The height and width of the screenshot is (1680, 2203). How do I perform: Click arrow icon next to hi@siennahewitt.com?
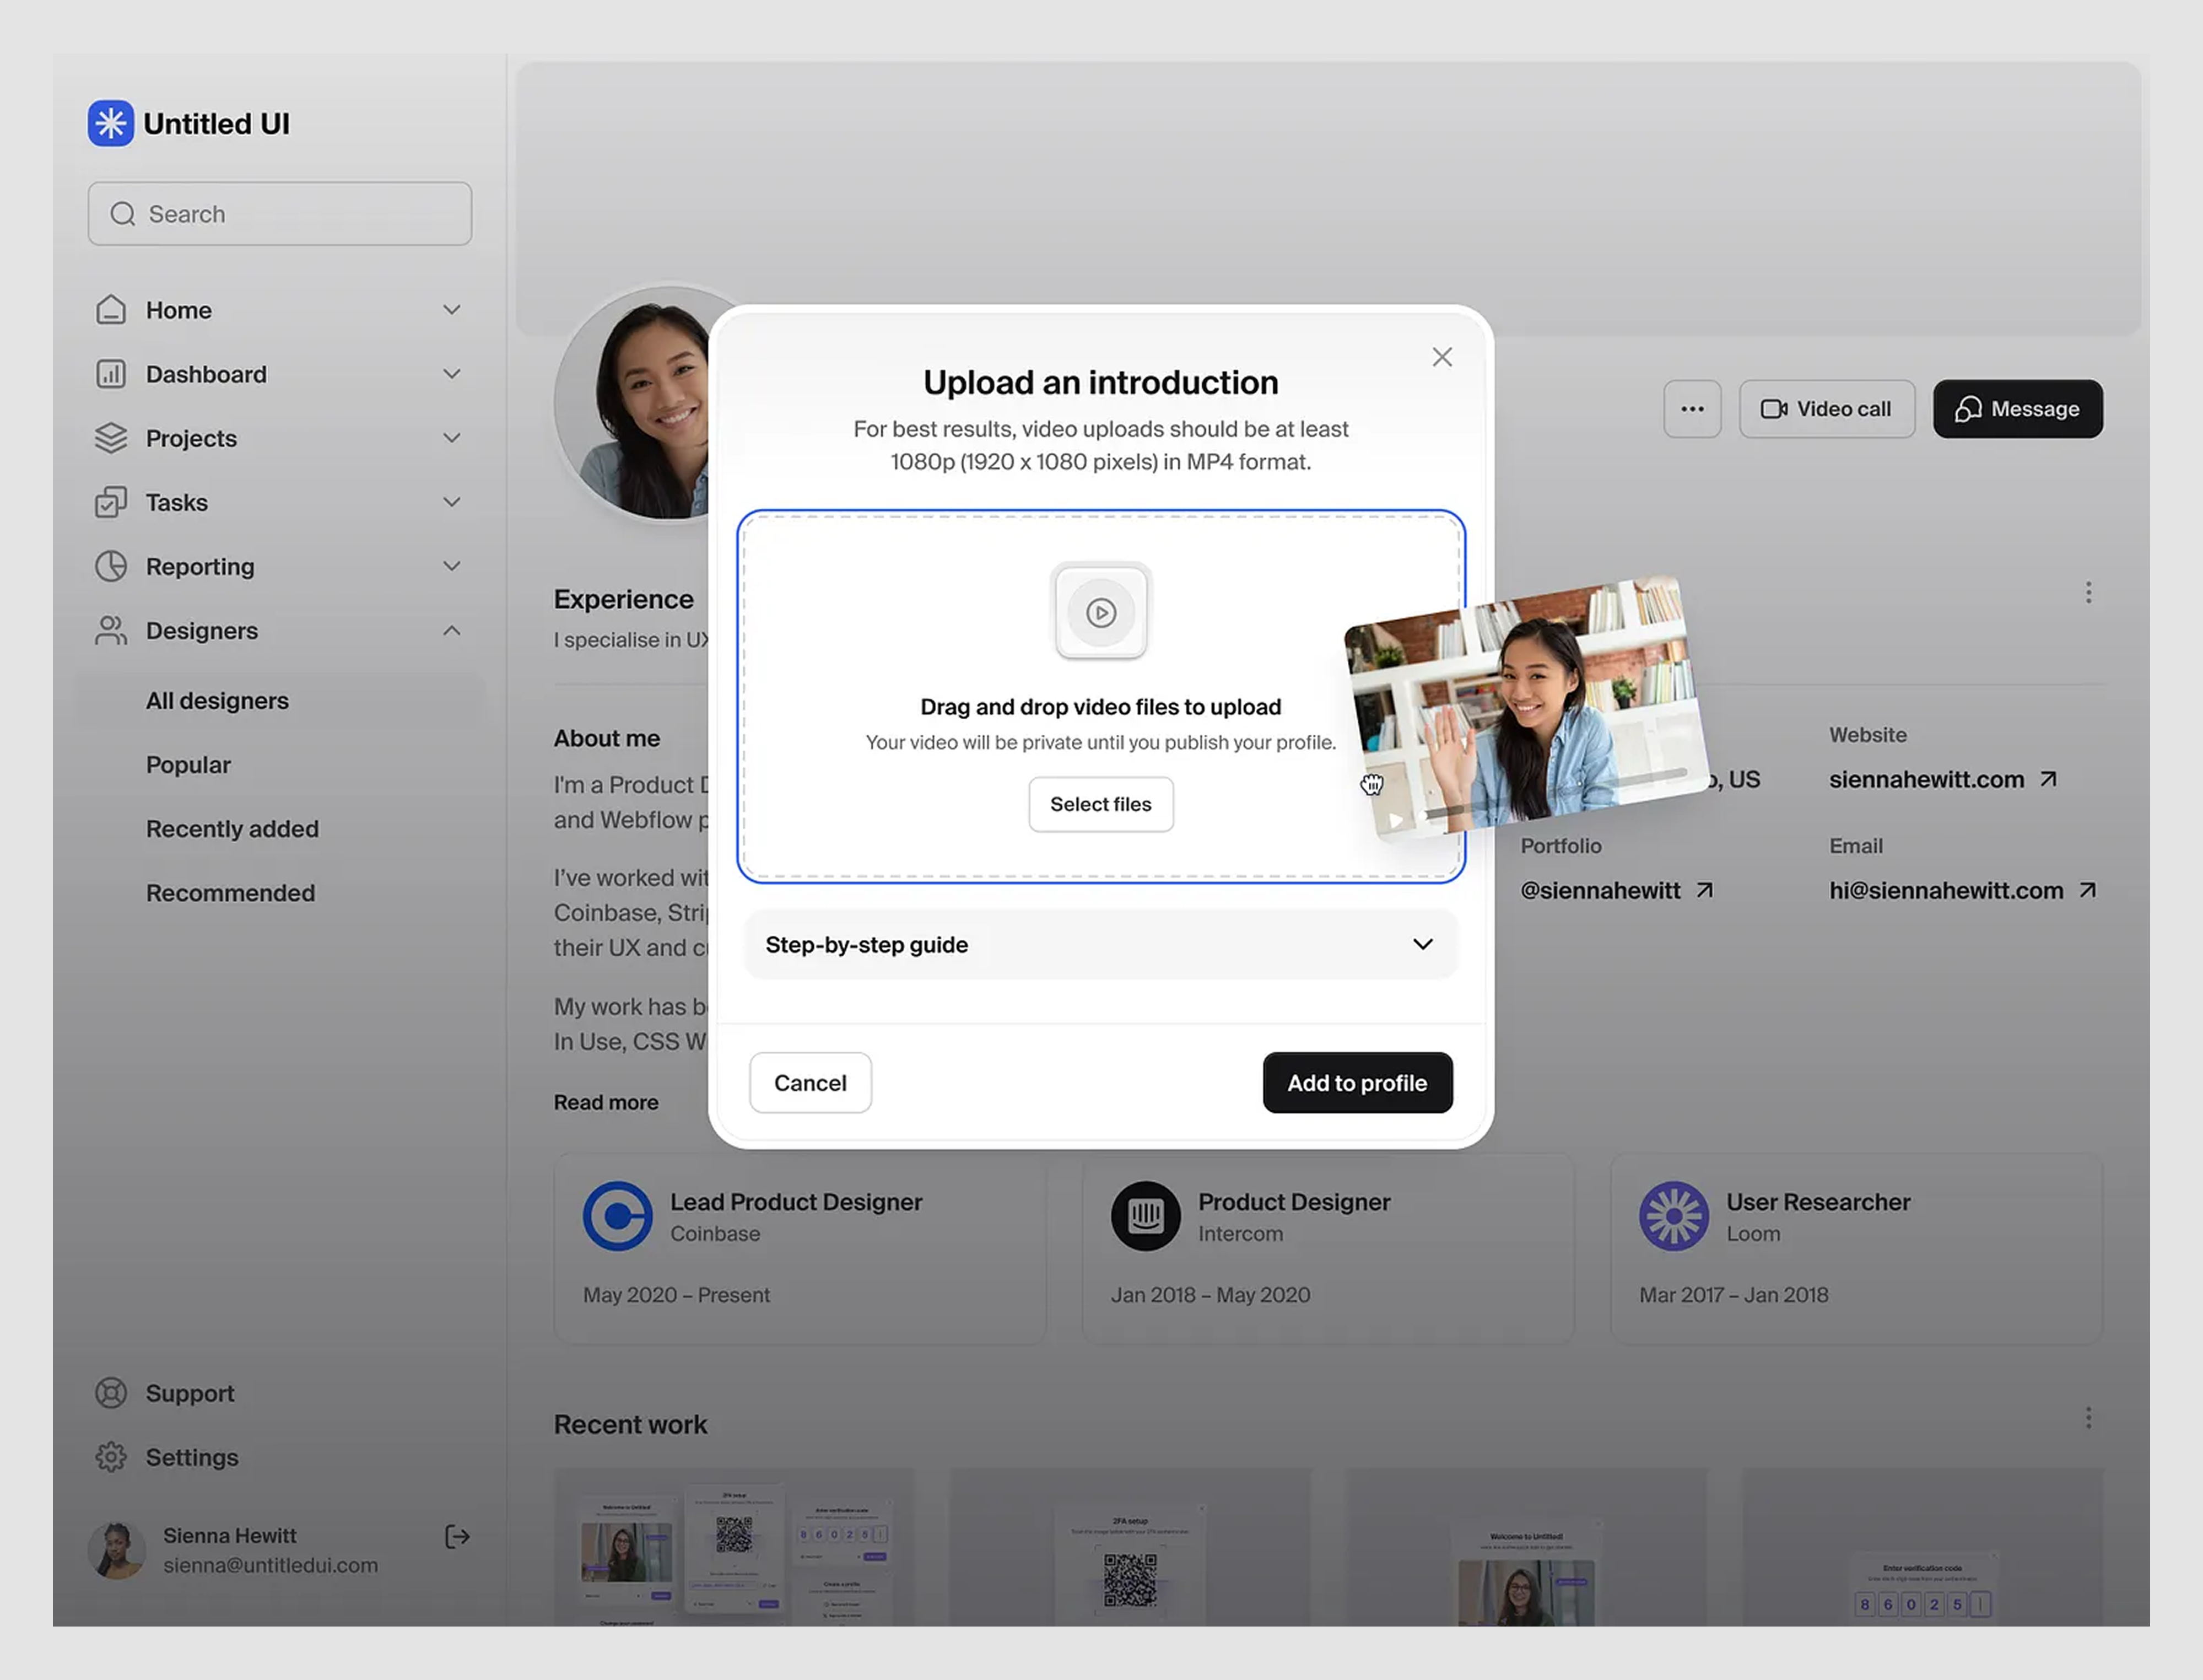2087,890
